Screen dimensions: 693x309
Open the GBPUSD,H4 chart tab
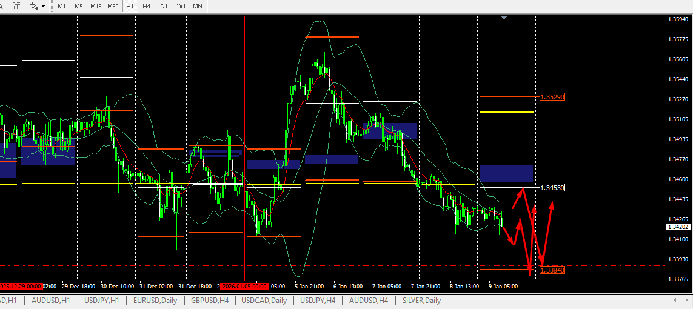coord(210,301)
